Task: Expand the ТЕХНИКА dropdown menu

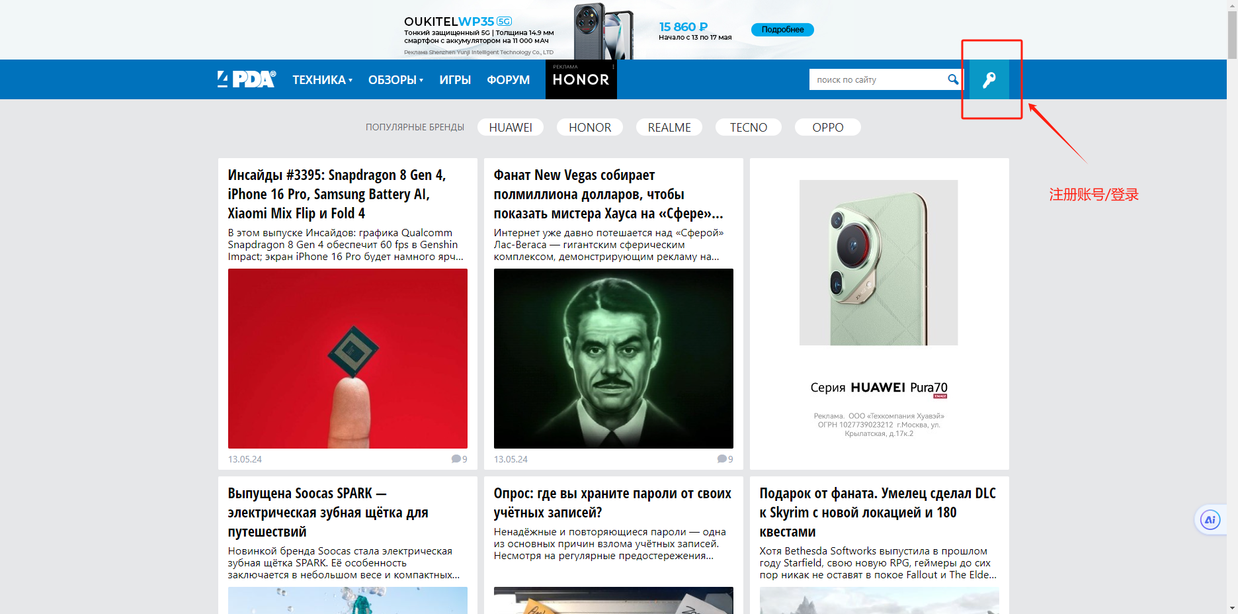Action: coord(322,80)
